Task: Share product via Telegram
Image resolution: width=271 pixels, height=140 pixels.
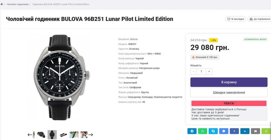Action: pos(192,131)
